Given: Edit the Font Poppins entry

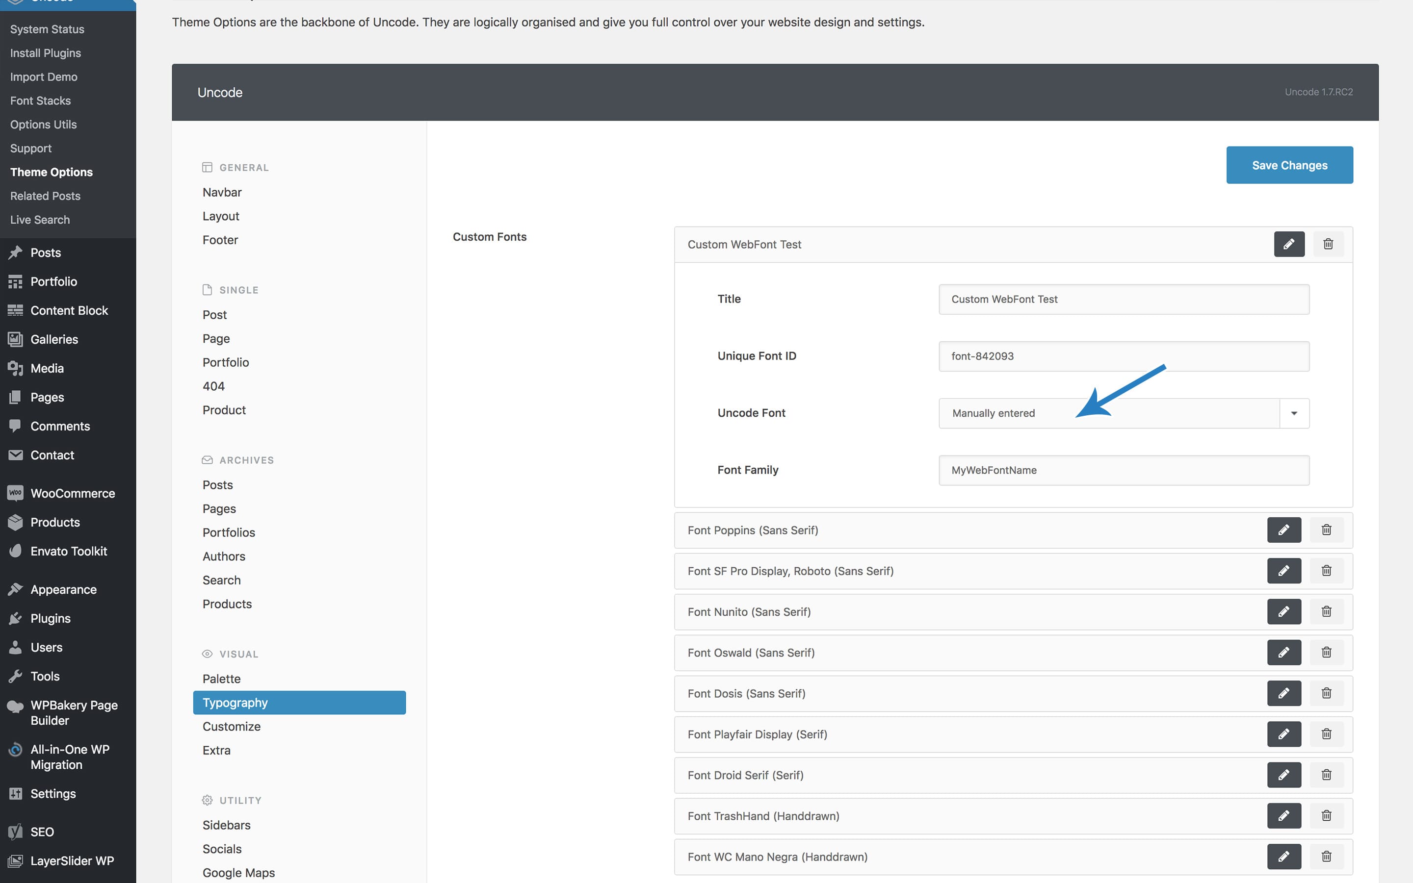Looking at the screenshot, I should click(1283, 530).
